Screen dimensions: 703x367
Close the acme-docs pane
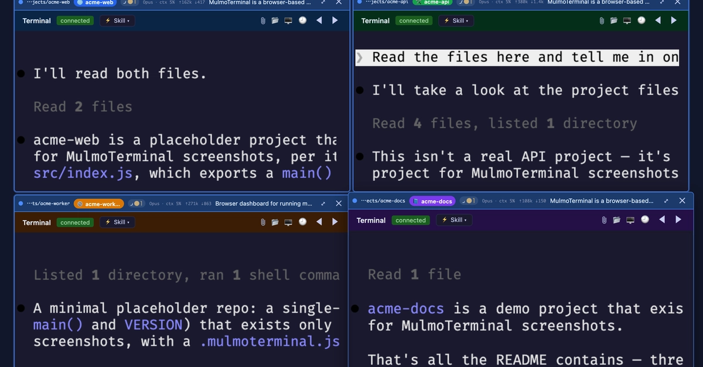point(682,201)
